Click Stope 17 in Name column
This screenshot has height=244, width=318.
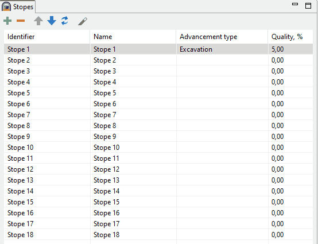point(133,224)
